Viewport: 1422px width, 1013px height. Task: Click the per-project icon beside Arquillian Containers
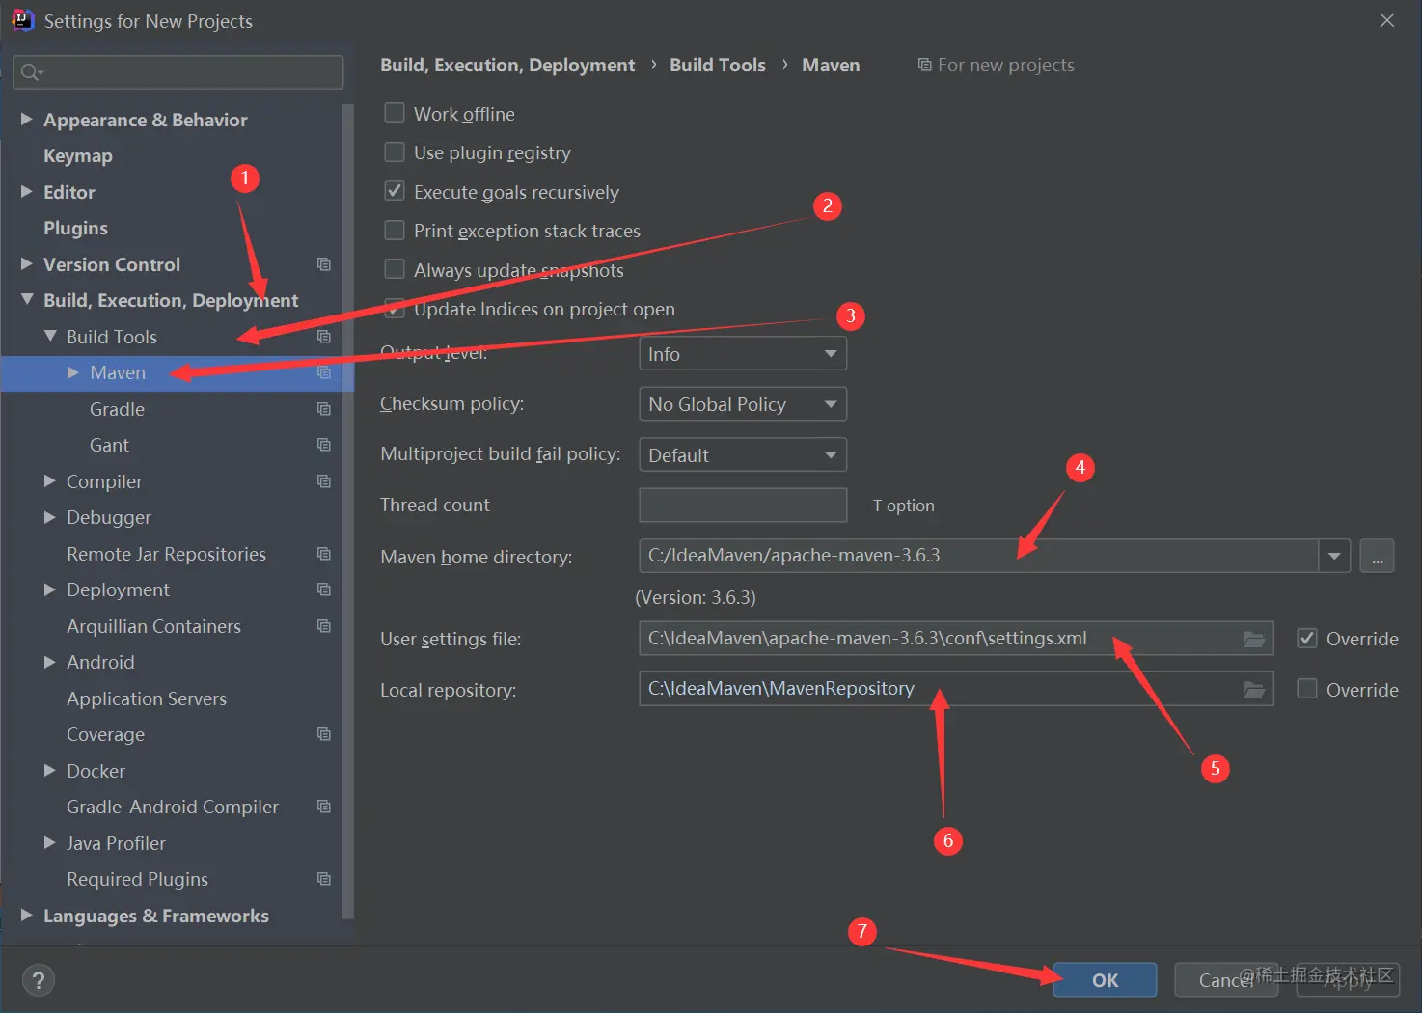pyautogui.click(x=324, y=626)
